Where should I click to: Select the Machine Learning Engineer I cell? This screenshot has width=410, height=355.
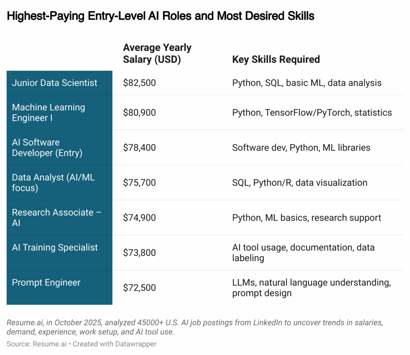point(48,112)
